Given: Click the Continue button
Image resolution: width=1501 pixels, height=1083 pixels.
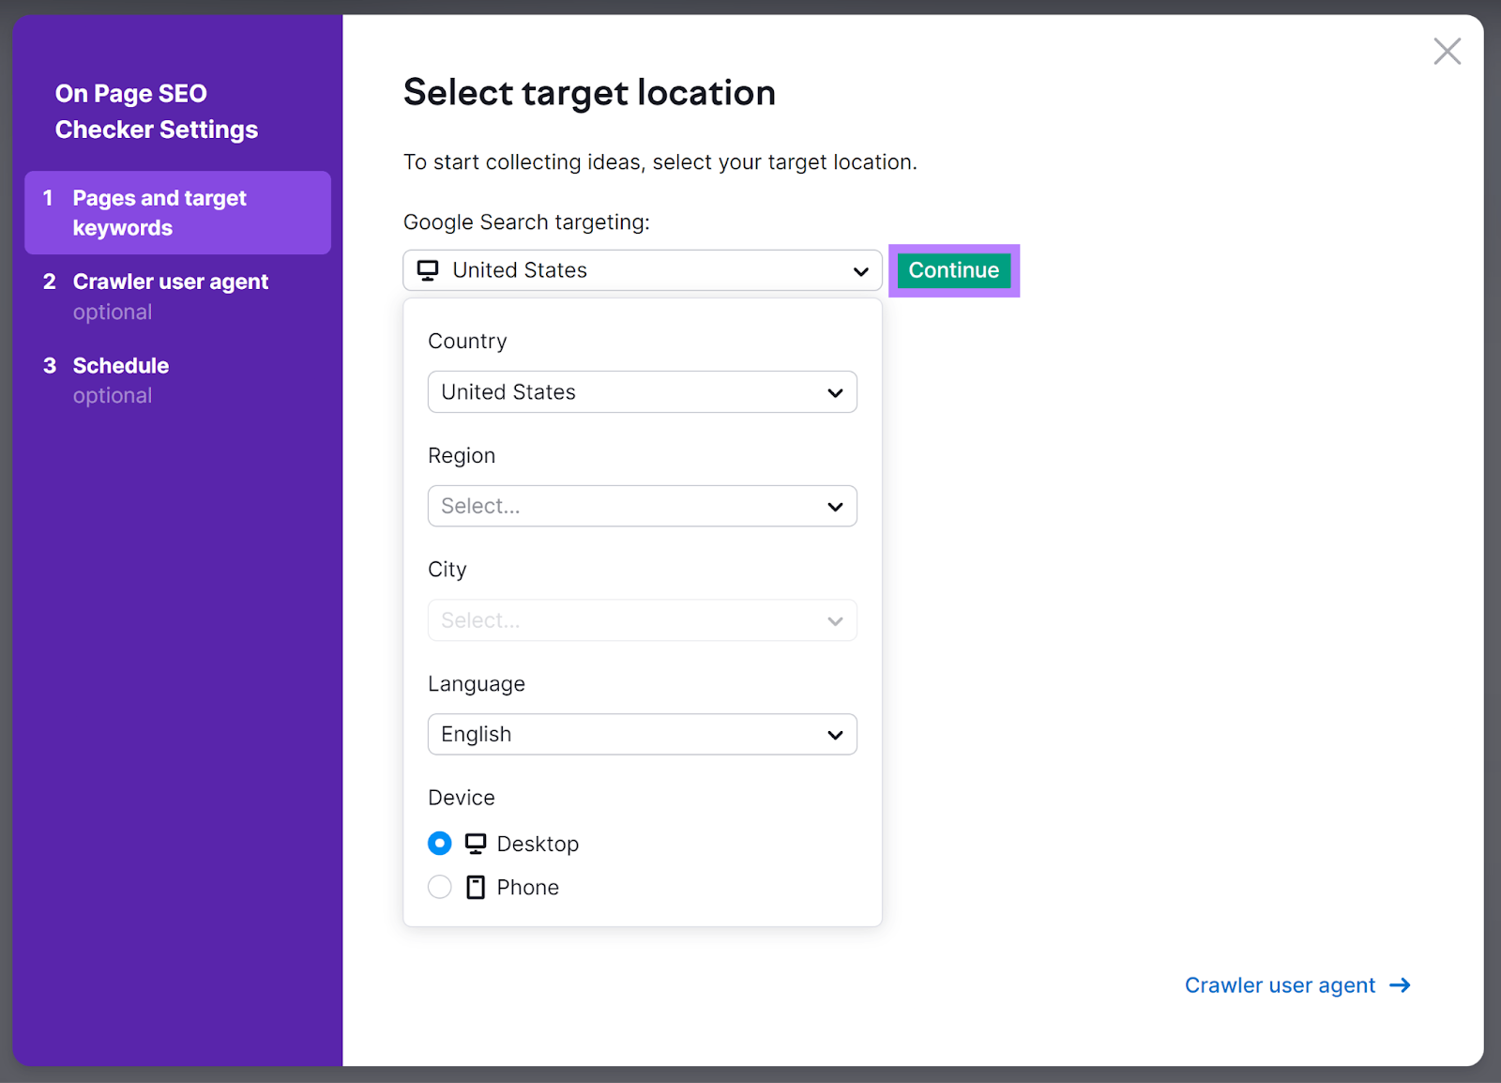Looking at the screenshot, I should tap(953, 270).
